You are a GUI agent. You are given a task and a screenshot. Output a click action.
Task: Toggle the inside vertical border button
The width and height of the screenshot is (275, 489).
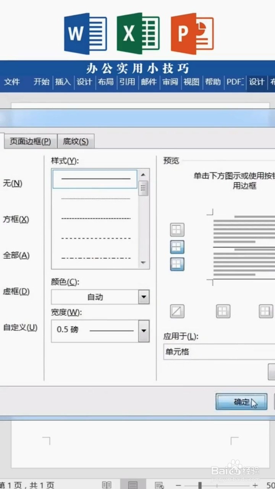point(266,311)
